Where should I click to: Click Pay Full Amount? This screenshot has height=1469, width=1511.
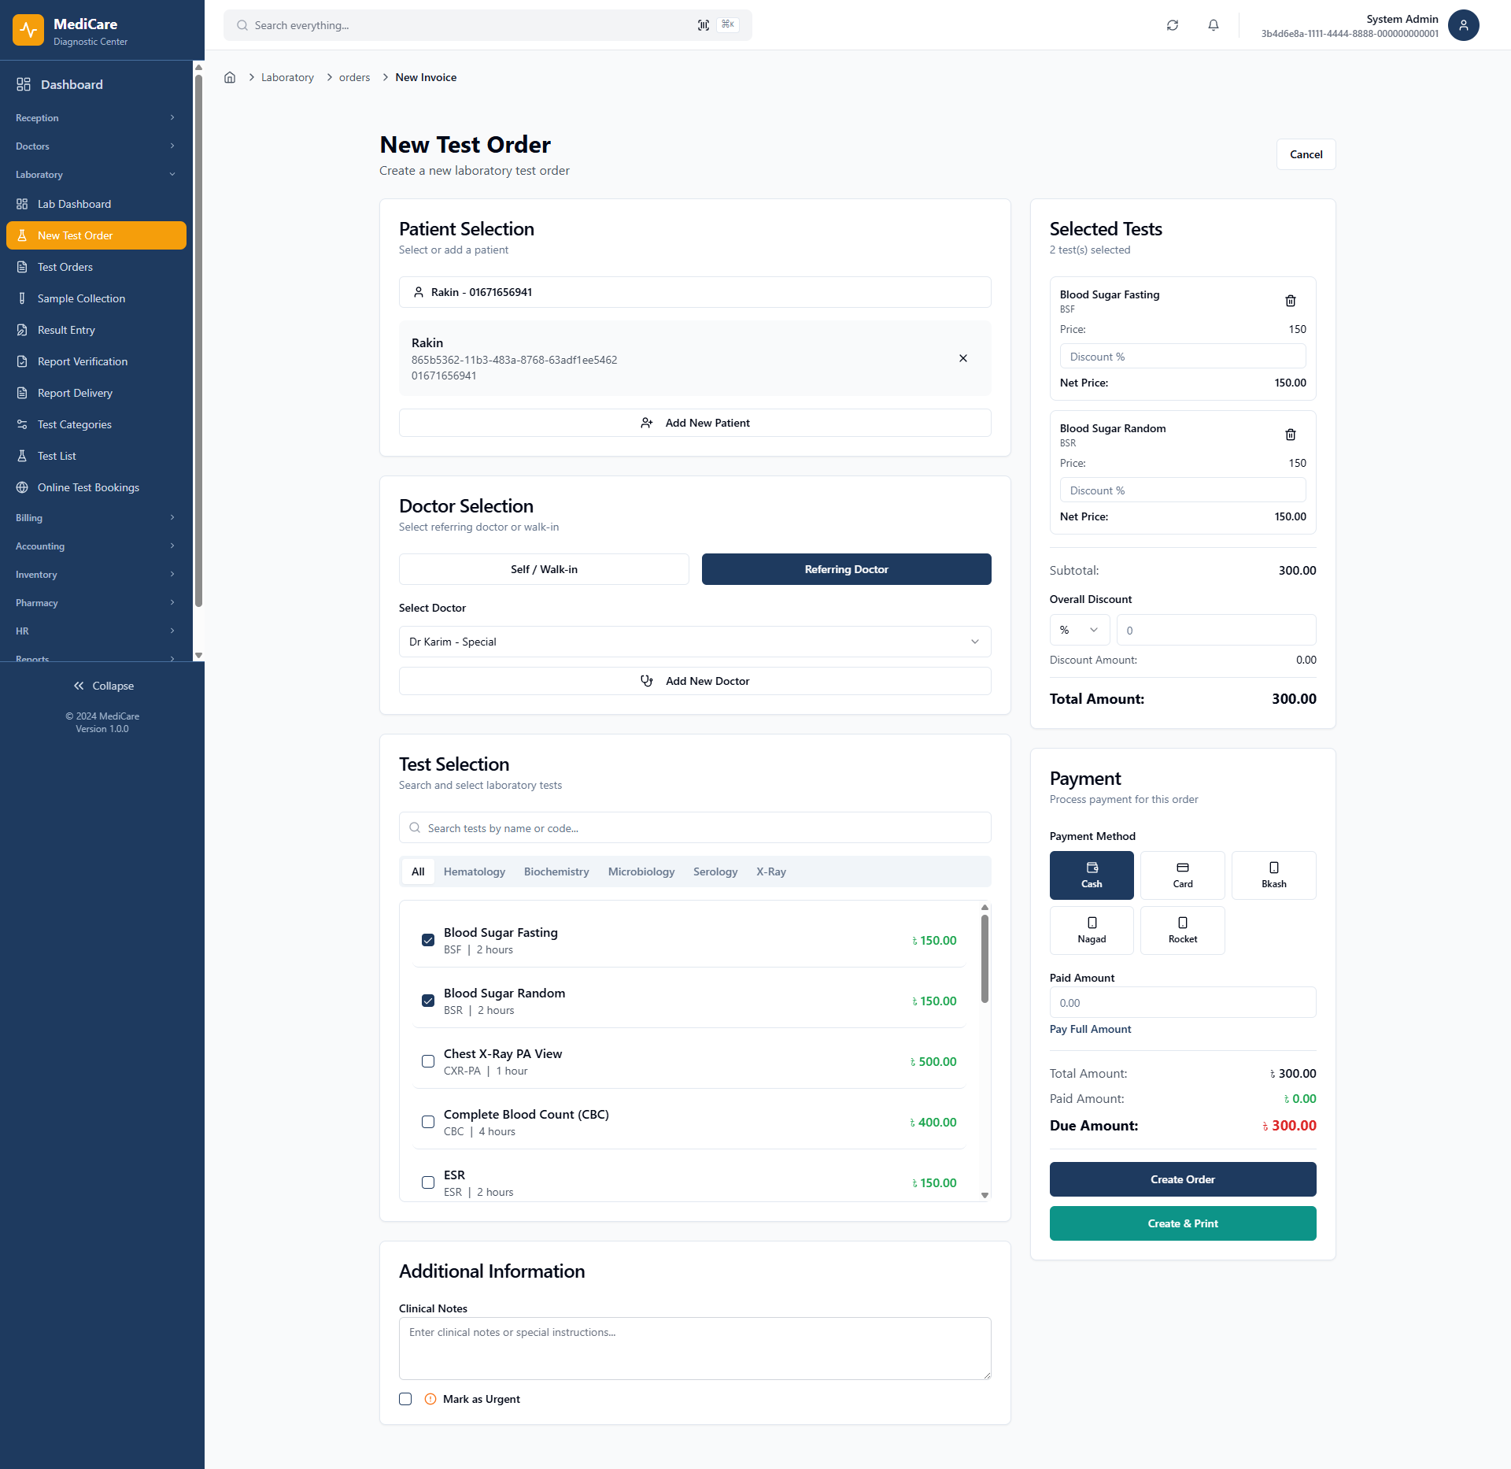[x=1090, y=1029]
